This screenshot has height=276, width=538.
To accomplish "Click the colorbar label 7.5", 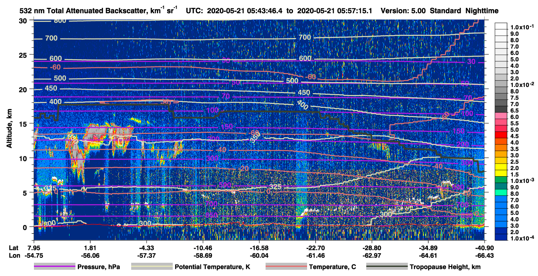I will tap(515, 98).
